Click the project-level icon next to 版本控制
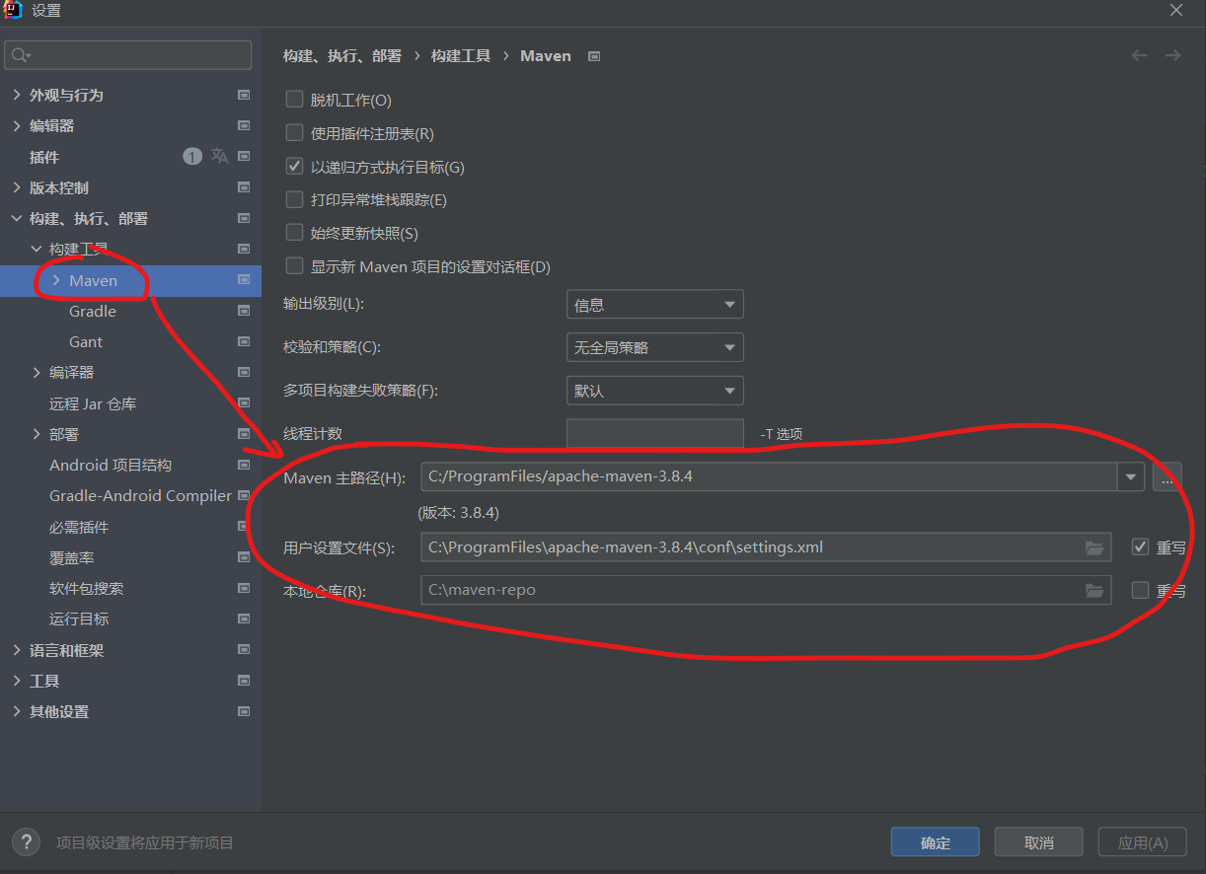1206x874 pixels. coord(244,187)
